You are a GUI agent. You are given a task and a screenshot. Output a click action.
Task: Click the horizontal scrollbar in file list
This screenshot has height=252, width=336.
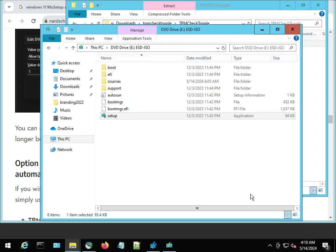point(197,208)
